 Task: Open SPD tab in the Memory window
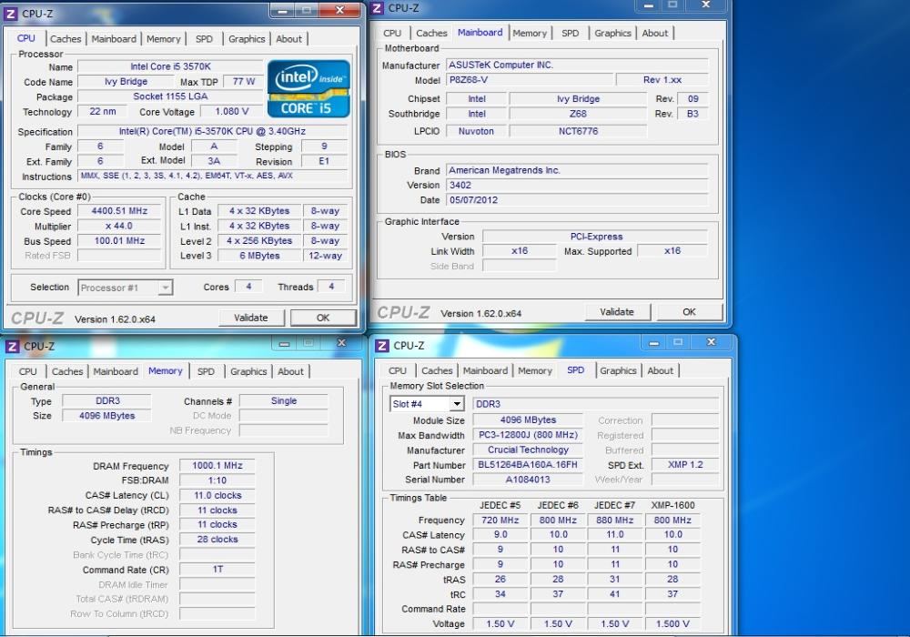pyautogui.click(x=206, y=371)
